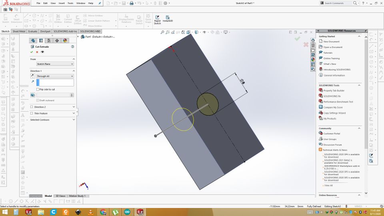Collapse the SOLIDWORKS Tools section
Screen dimensions: 384x216
pos(359,85)
